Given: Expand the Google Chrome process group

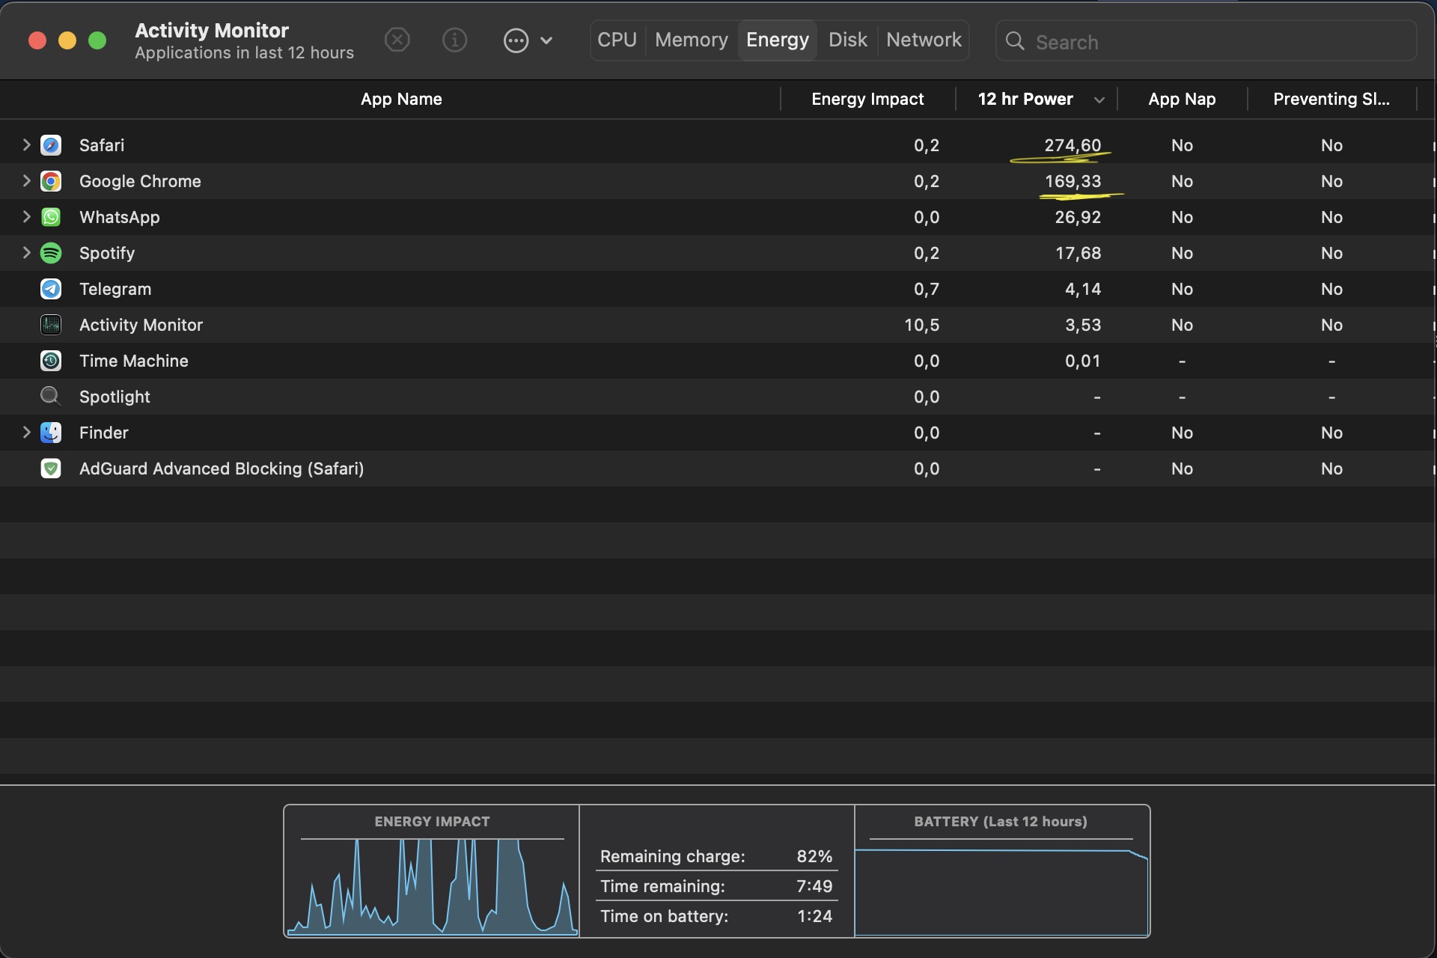Looking at the screenshot, I should [x=26, y=180].
